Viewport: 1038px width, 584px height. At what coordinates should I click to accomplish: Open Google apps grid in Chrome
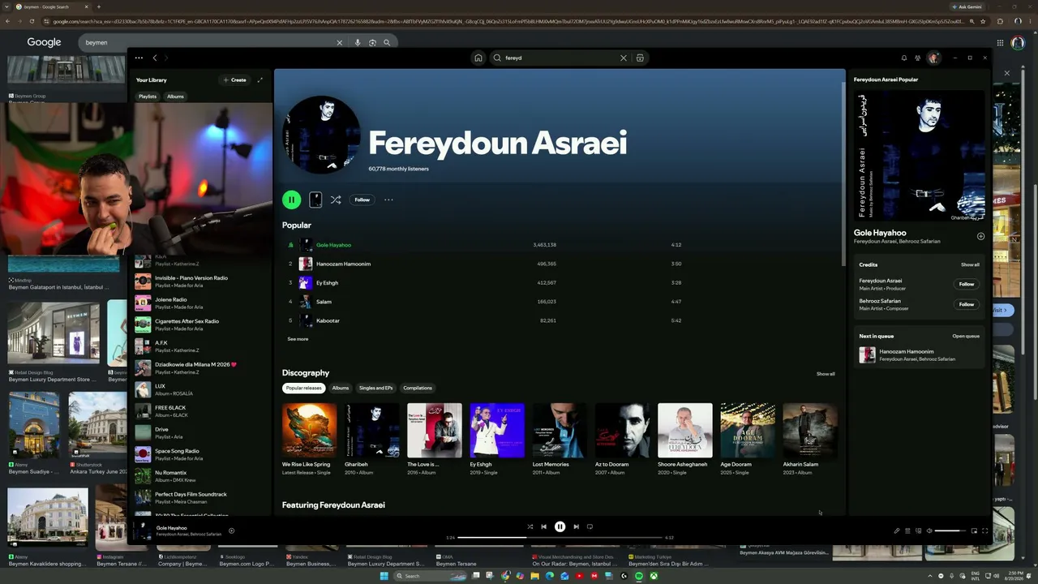[1000, 42]
